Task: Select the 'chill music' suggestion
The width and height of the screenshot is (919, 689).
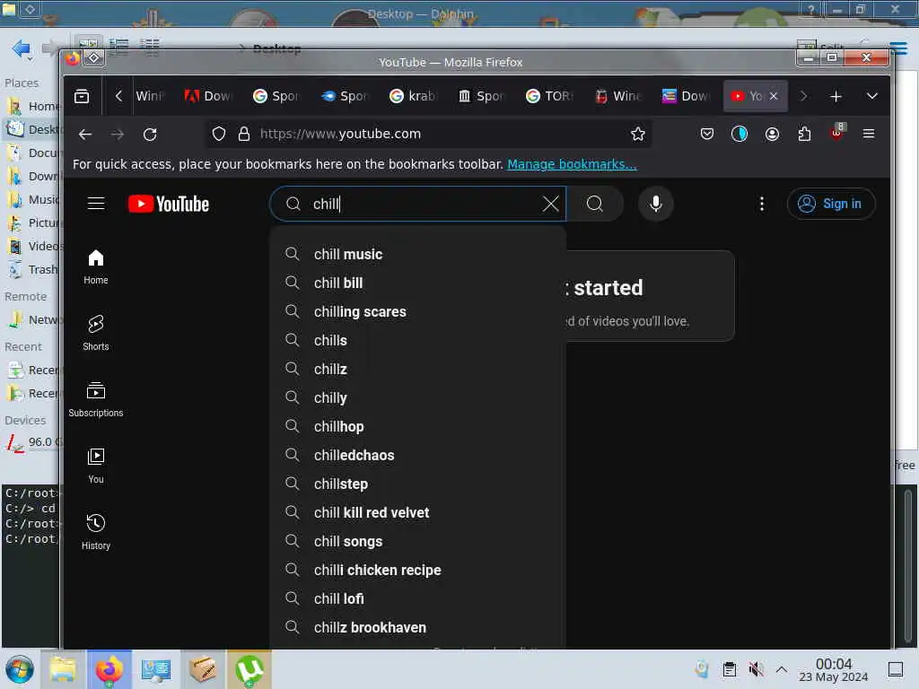Action: coord(418,254)
